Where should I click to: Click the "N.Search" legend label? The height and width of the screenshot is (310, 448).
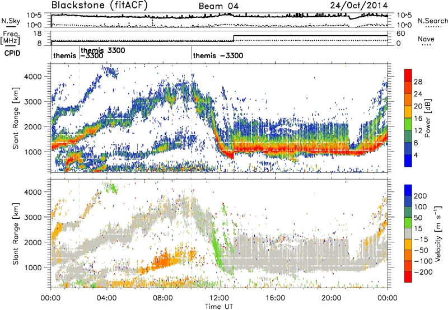pos(432,21)
